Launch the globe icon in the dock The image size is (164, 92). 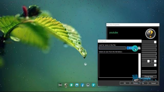coord(66,85)
